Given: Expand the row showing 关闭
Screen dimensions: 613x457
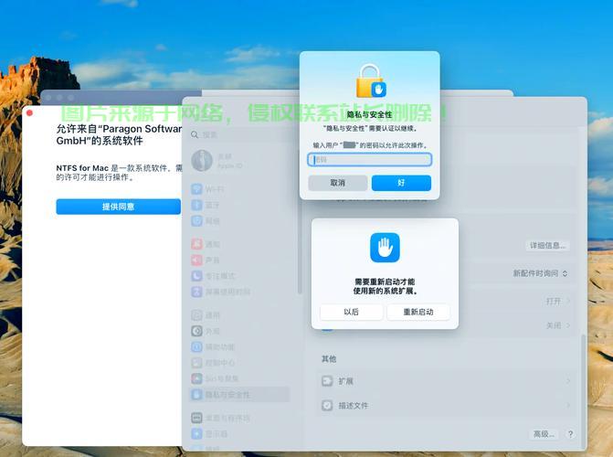Looking at the screenshot, I should [558, 325].
